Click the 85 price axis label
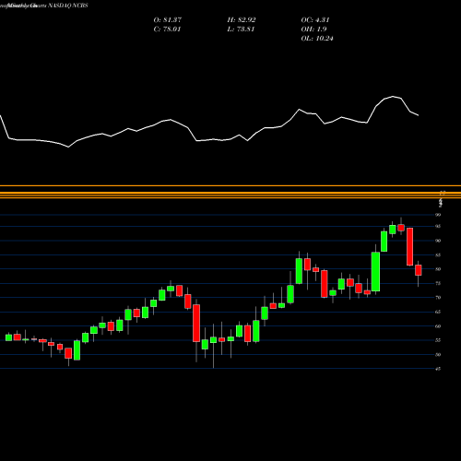Screen dimensions: 461x461 438,254
